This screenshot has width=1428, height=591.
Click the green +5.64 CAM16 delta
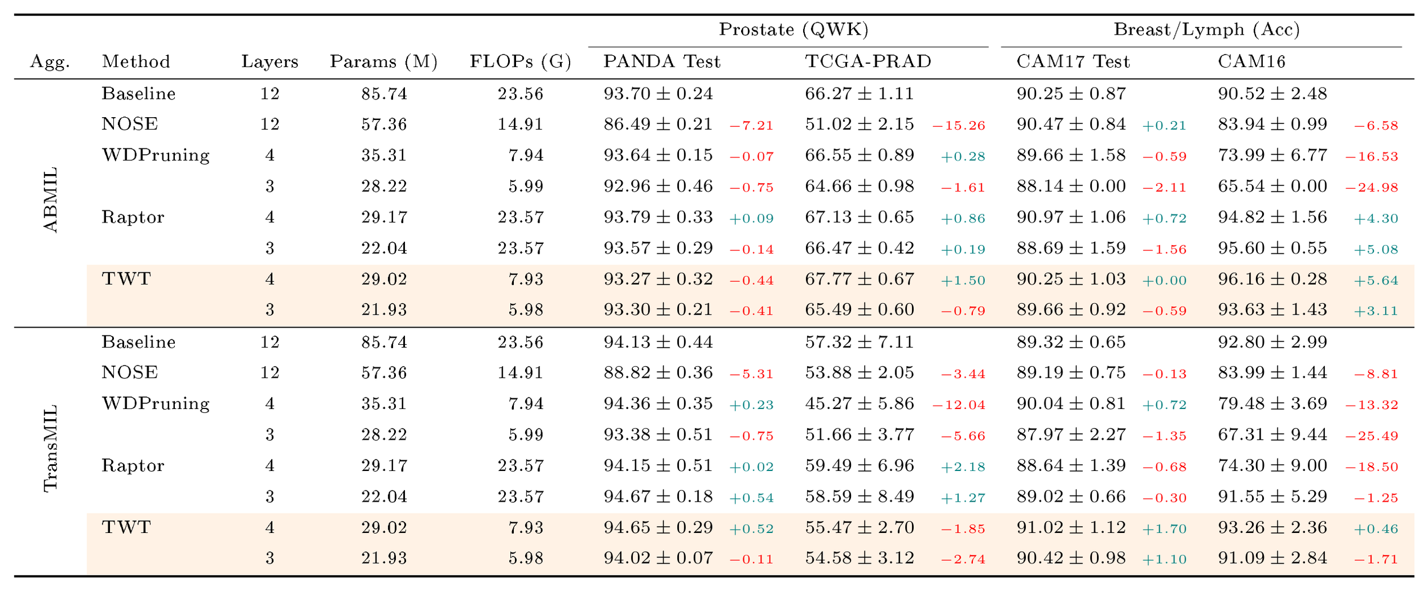[x=1376, y=280]
